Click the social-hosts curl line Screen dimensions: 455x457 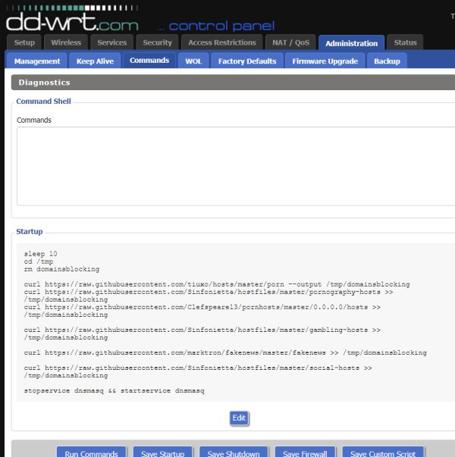tap(198, 371)
